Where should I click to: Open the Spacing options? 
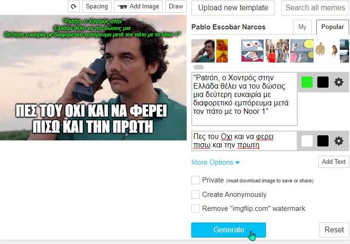tap(97, 7)
